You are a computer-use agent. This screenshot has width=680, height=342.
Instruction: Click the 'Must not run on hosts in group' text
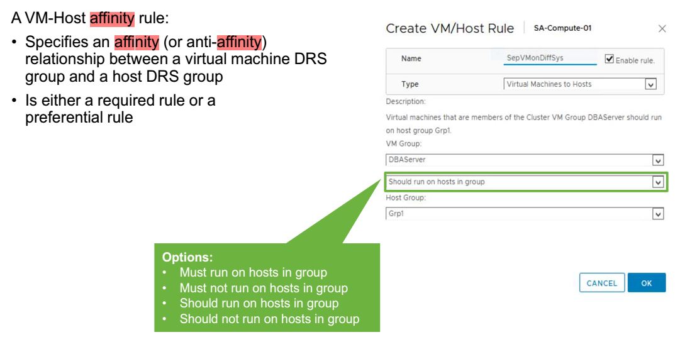click(264, 289)
